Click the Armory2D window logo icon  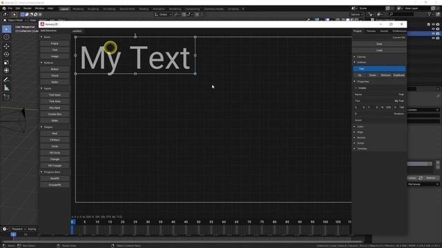pyautogui.click(x=42, y=24)
